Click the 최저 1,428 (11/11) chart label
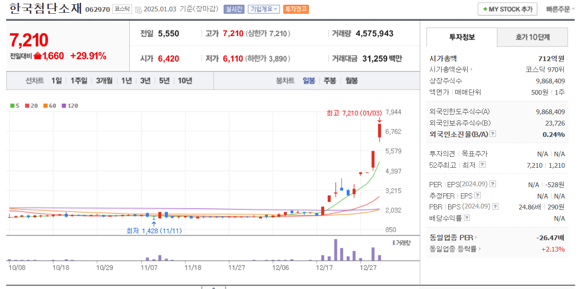Screen dimensions: 578x289 [154, 231]
